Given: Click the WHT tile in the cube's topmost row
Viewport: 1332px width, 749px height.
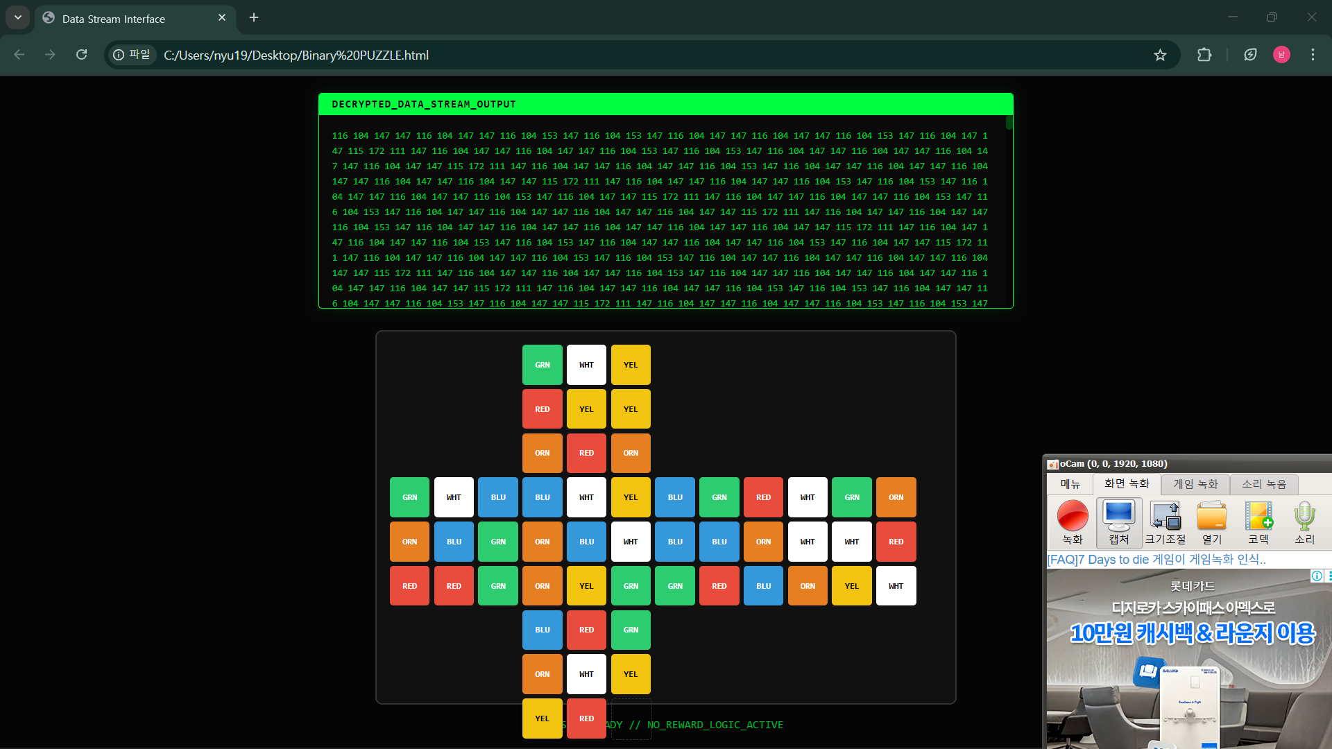Looking at the screenshot, I should pos(586,365).
